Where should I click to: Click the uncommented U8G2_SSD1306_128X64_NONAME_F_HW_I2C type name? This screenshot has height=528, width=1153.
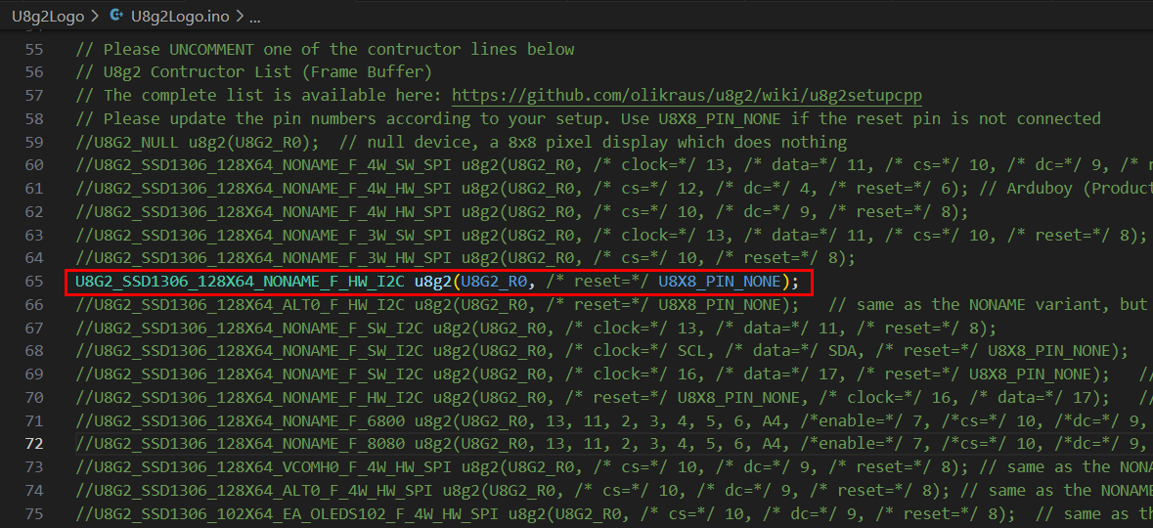point(240,282)
